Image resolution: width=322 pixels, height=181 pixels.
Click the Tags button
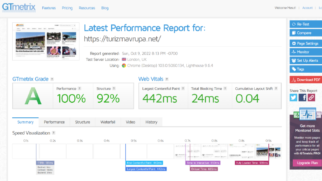[x=306, y=69]
